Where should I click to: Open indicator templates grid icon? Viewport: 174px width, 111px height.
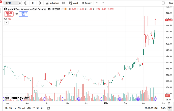pos(64,3)
